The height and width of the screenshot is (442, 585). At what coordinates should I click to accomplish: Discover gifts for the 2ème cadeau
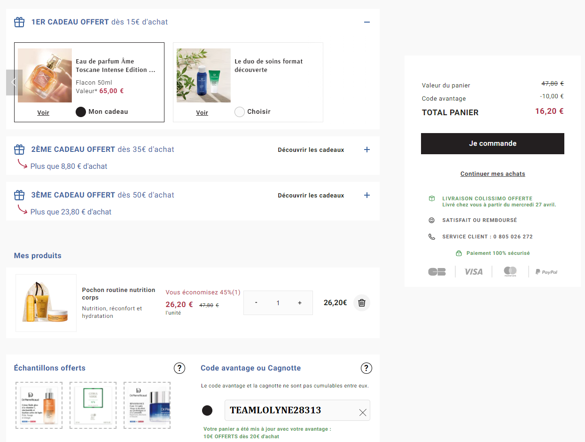pos(311,150)
